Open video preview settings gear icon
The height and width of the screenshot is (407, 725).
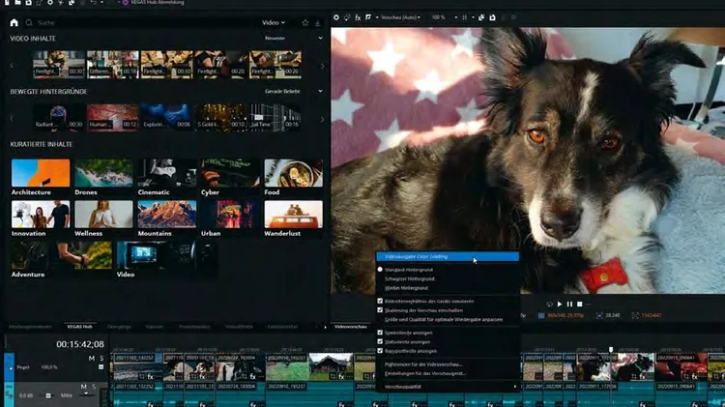pyautogui.click(x=336, y=17)
